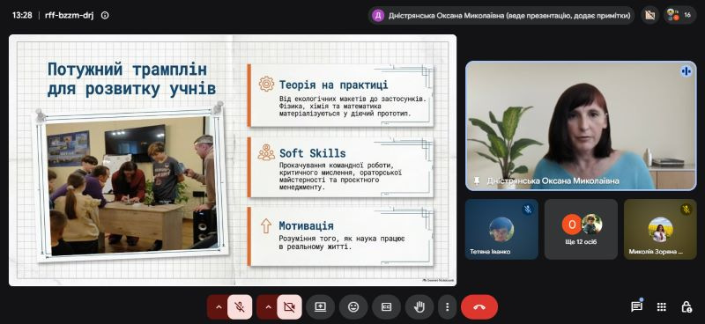The height and width of the screenshot is (324, 705).
Task: Click presenter name chip Дністрянська Оксана Миколаївна
Action: pyautogui.click(x=501, y=15)
